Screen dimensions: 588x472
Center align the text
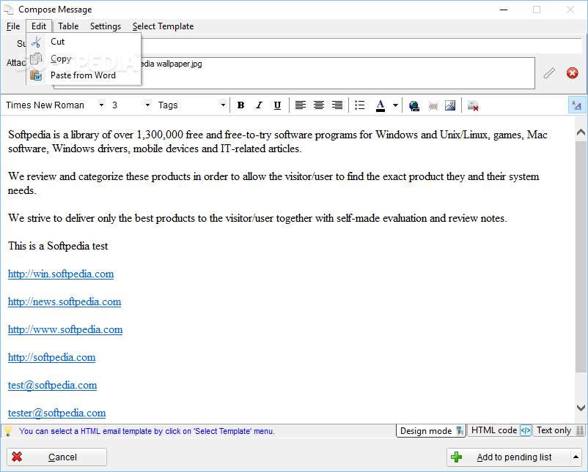pos(319,105)
